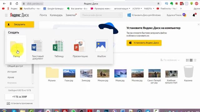Image resolution: width=200 pixels, height=112 pixels.
Task: Click the browser back arrow
Action: pos(4,3)
